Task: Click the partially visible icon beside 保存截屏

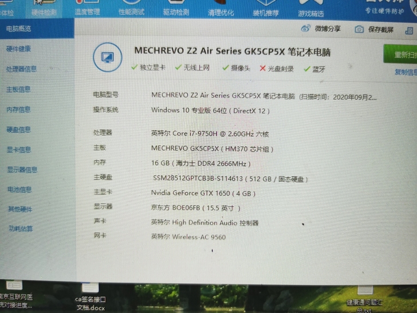Action: (409, 30)
